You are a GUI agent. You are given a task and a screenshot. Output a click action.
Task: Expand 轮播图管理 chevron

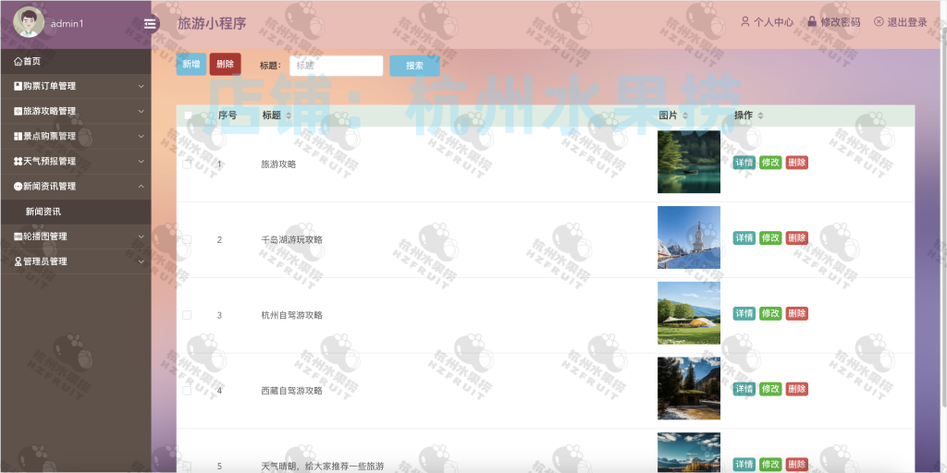click(x=141, y=236)
